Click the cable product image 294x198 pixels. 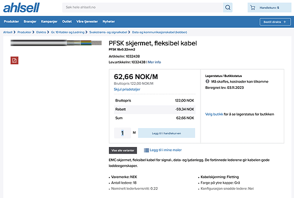56,43
